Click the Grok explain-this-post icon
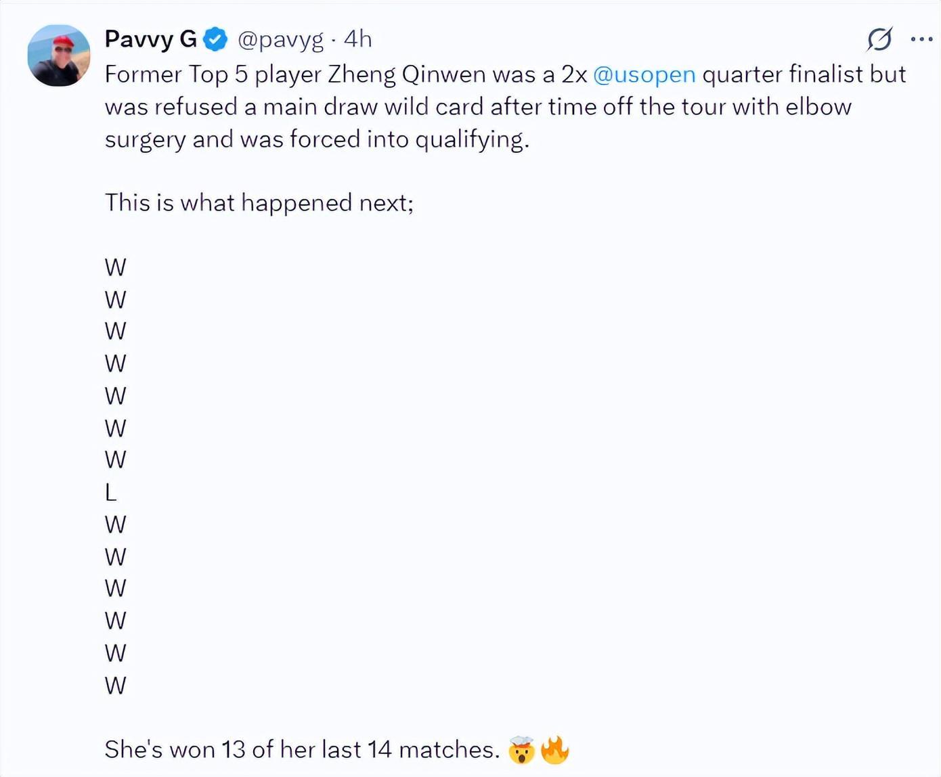The width and height of the screenshot is (941, 777). 879,39
